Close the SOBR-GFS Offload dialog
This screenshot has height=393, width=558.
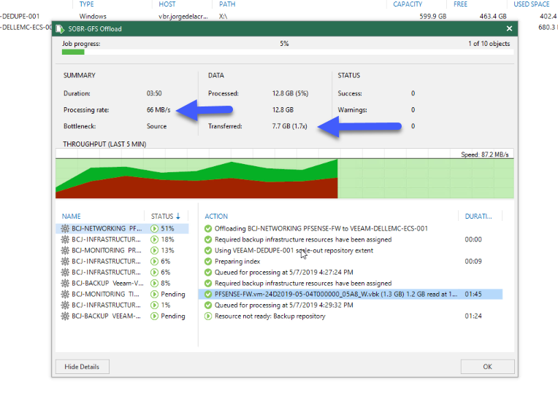(509, 28)
